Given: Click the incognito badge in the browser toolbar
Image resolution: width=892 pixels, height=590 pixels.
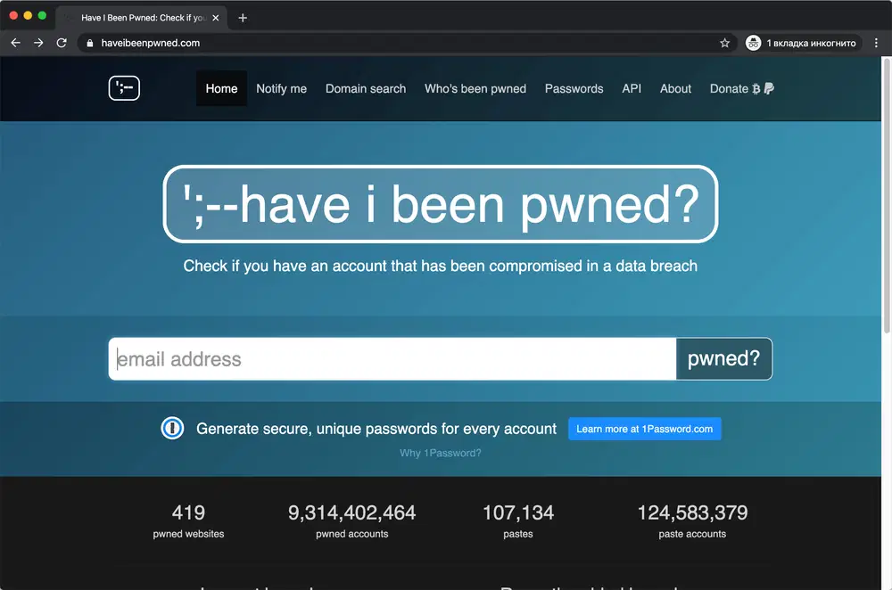Looking at the screenshot, I should 802,42.
